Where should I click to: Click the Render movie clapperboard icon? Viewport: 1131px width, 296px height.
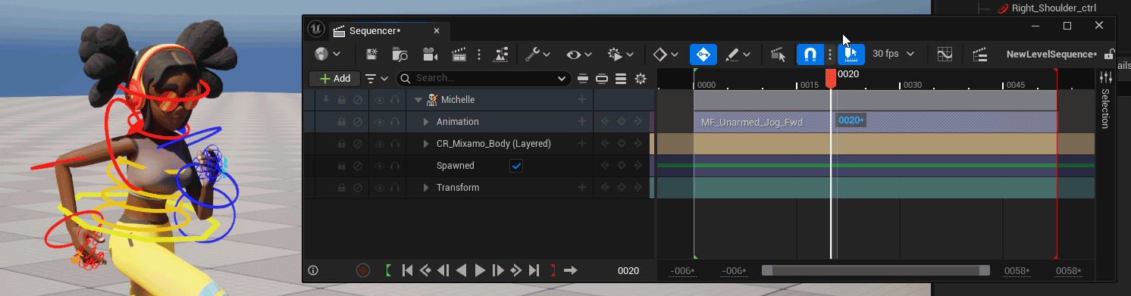point(459,55)
